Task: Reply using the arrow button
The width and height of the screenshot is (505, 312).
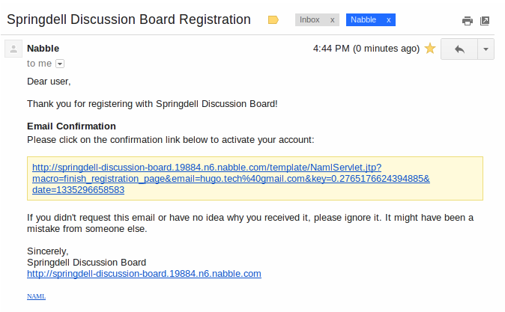Action: [x=459, y=49]
